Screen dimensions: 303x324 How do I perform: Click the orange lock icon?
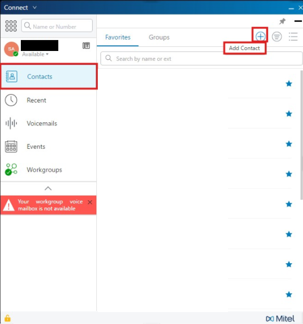pyautogui.click(x=7, y=318)
